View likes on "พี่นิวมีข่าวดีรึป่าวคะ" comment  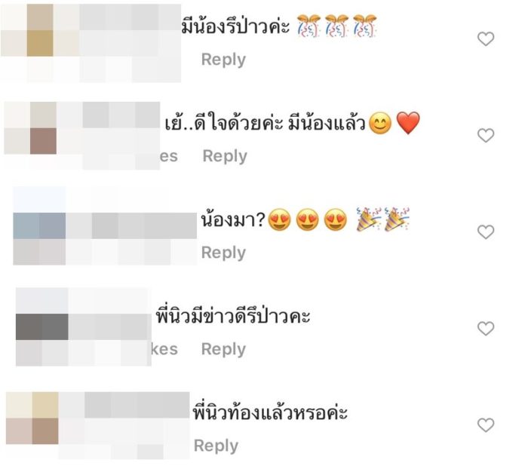coord(164,349)
